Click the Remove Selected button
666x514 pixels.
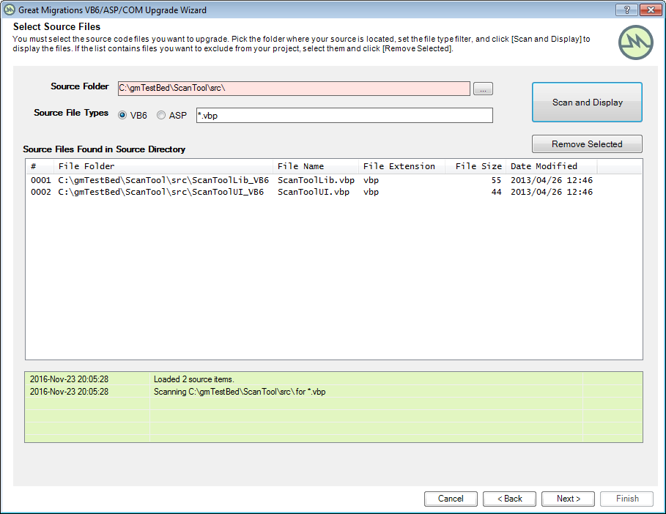587,144
